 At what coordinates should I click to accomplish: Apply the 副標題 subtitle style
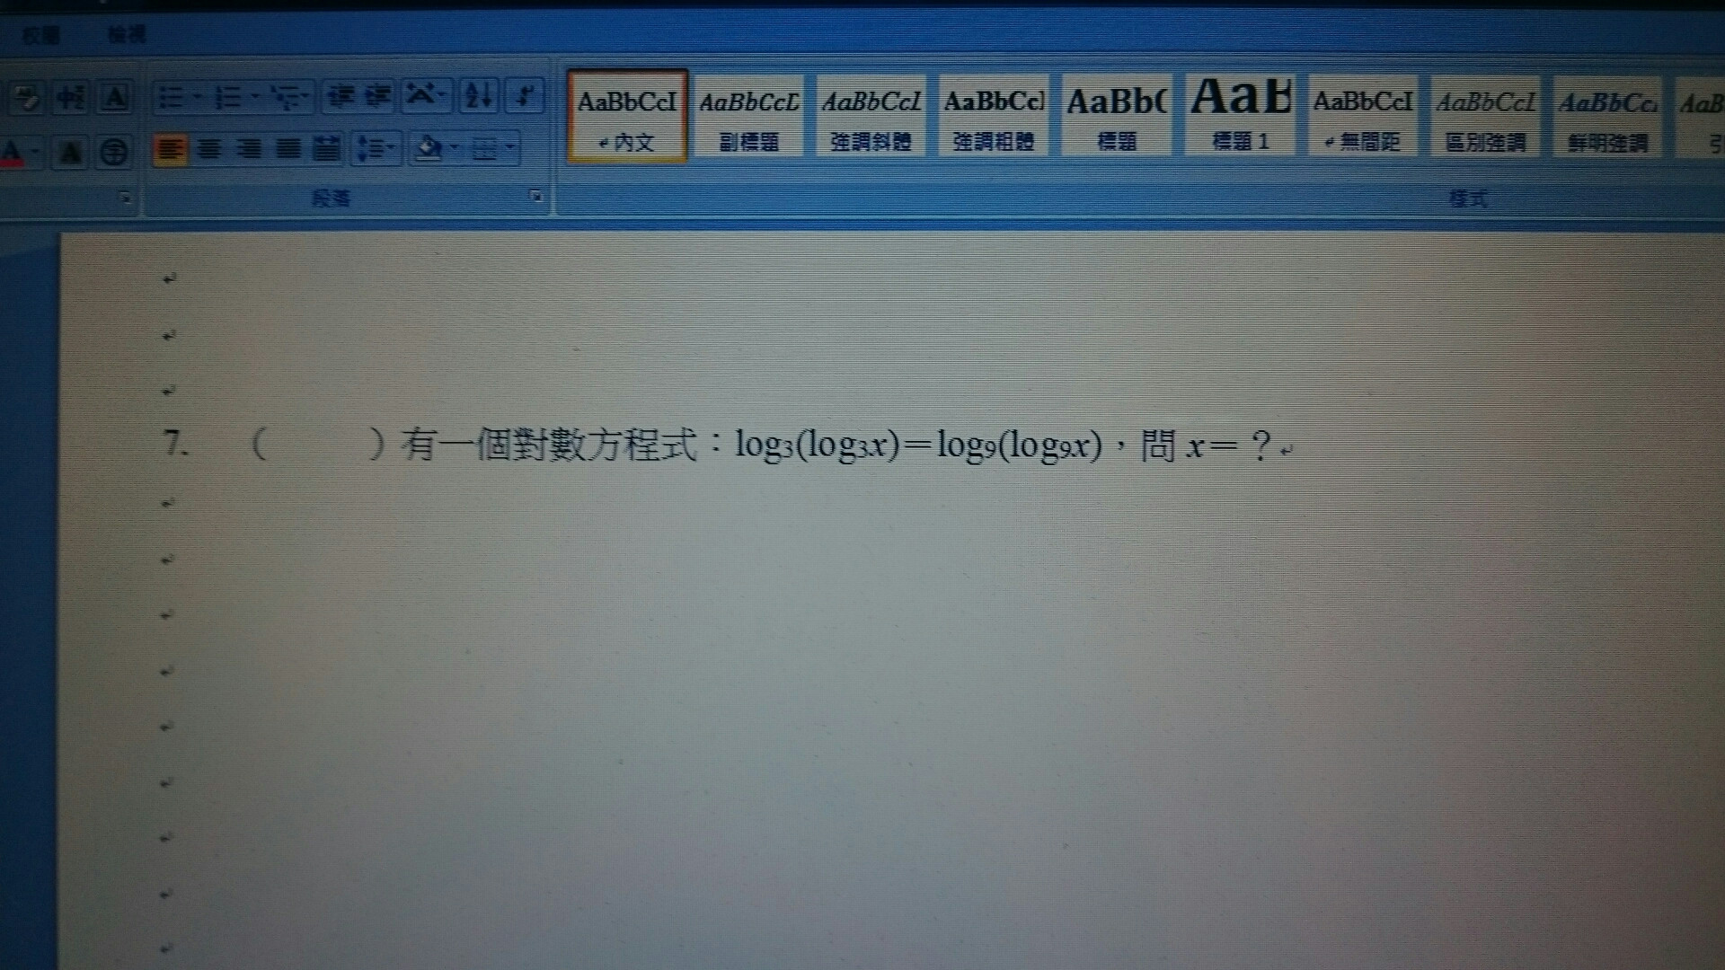[x=748, y=117]
